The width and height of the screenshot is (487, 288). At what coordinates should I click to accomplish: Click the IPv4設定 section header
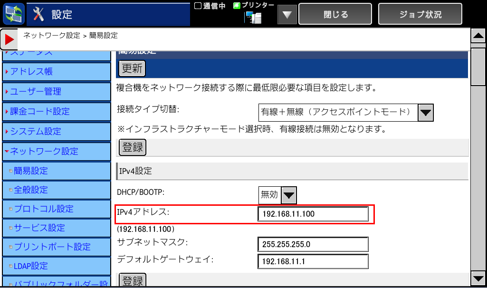pyautogui.click(x=292, y=171)
